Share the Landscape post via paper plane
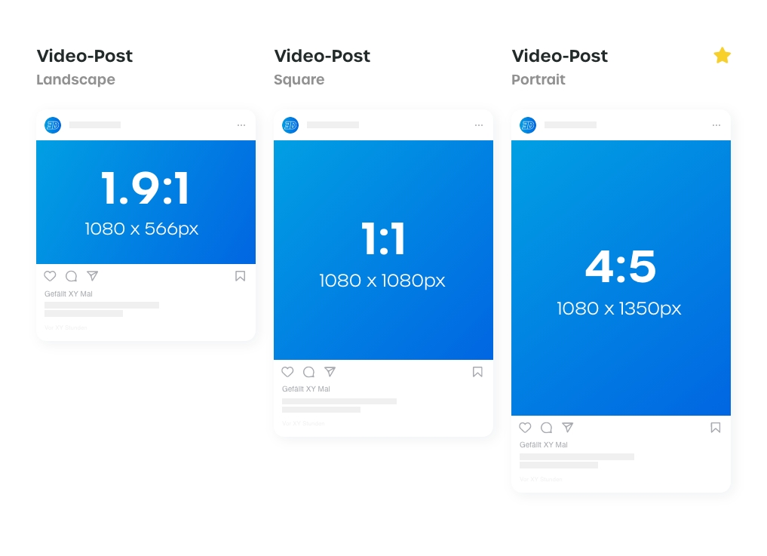 93,276
